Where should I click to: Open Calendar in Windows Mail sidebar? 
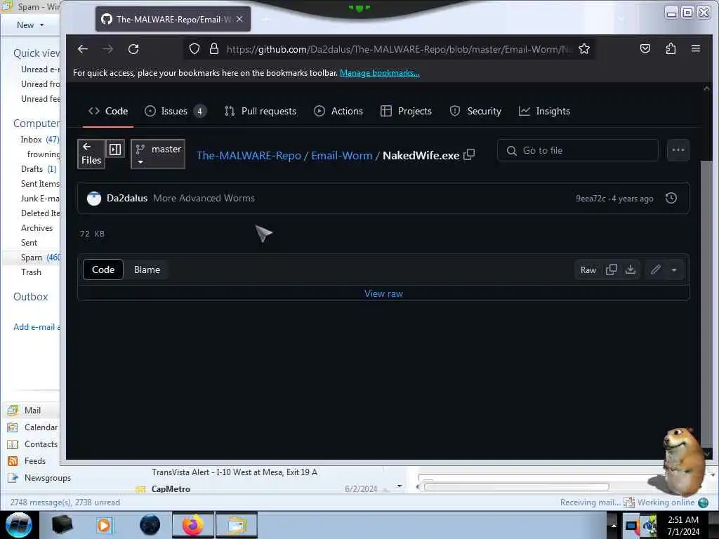tap(33, 427)
